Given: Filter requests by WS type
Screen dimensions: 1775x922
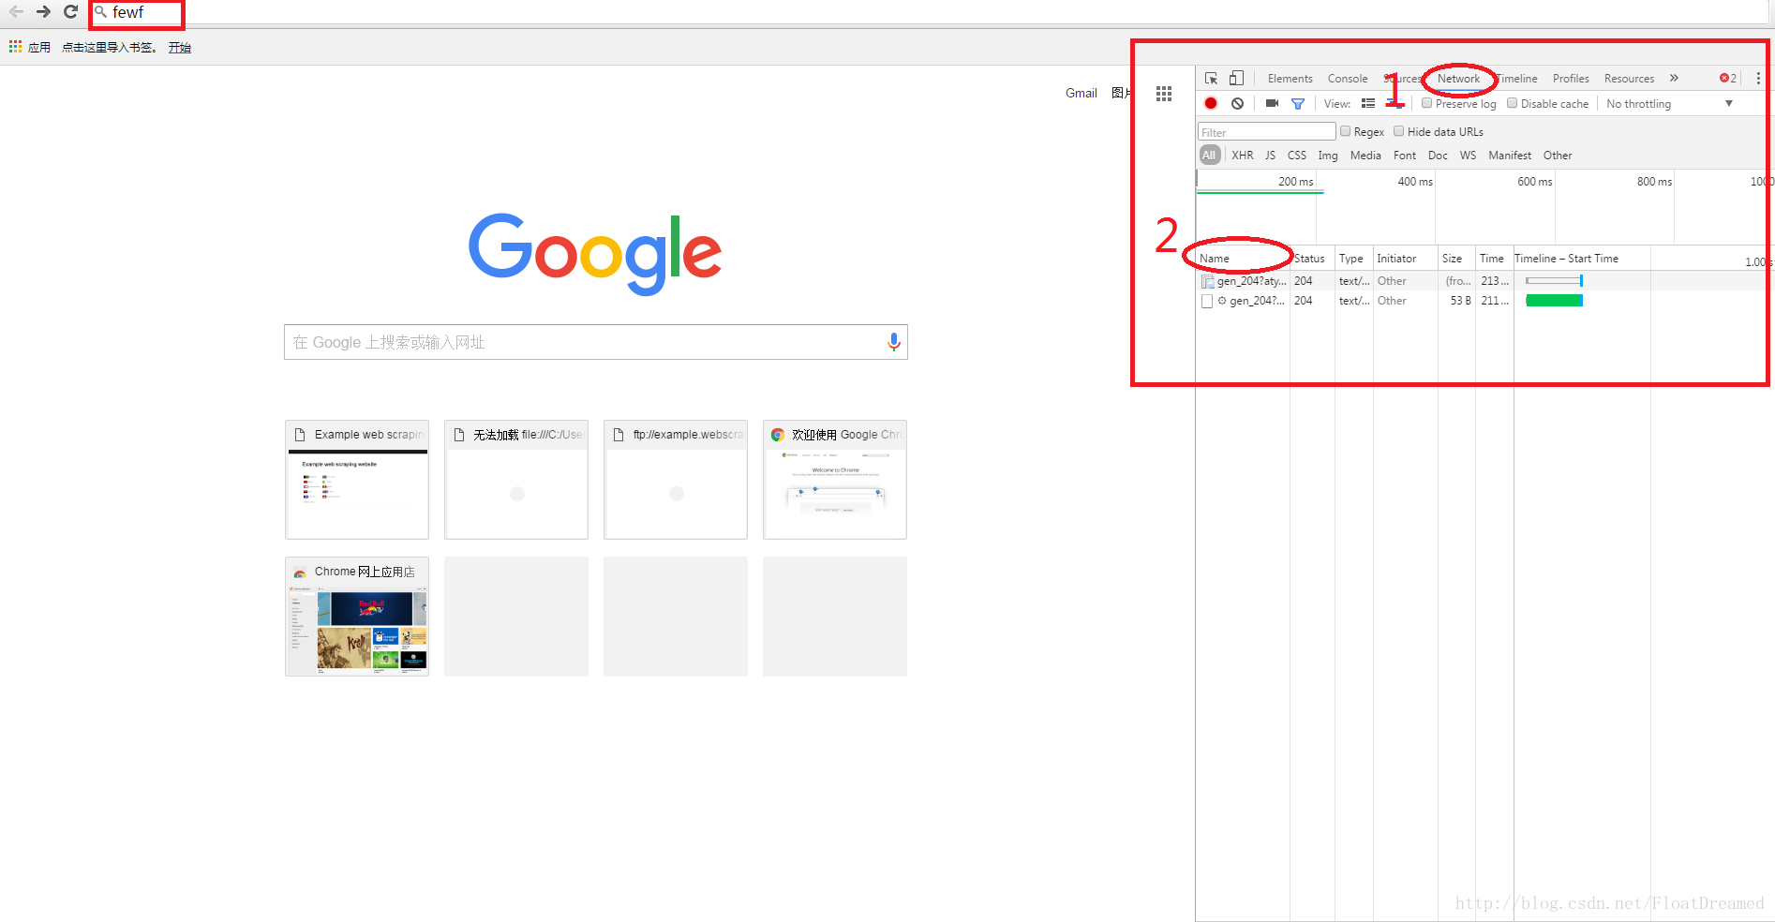Looking at the screenshot, I should 1468,156.
